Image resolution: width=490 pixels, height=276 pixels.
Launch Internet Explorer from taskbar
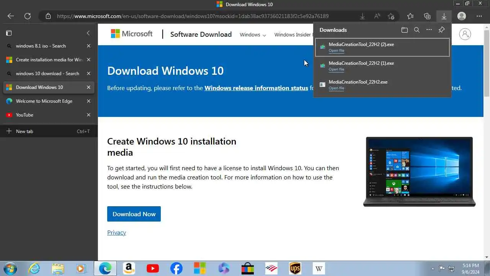34,268
